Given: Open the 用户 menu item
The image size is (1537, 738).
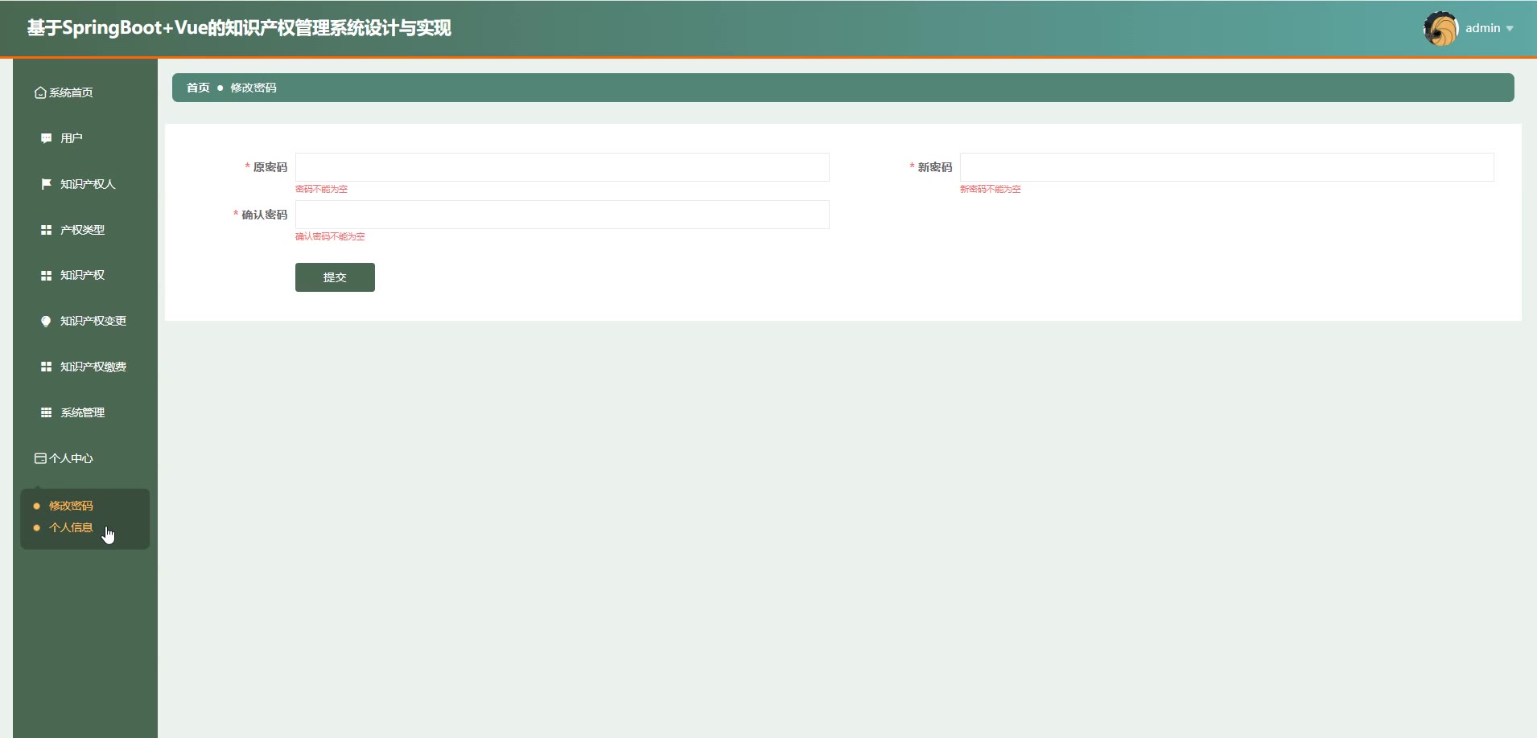Looking at the screenshot, I should pyautogui.click(x=85, y=138).
